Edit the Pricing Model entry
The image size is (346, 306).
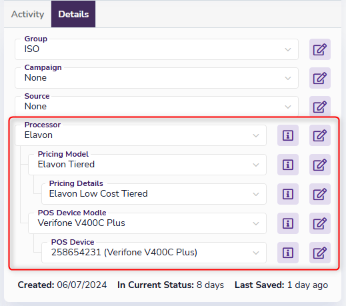pyautogui.click(x=320, y=165)
